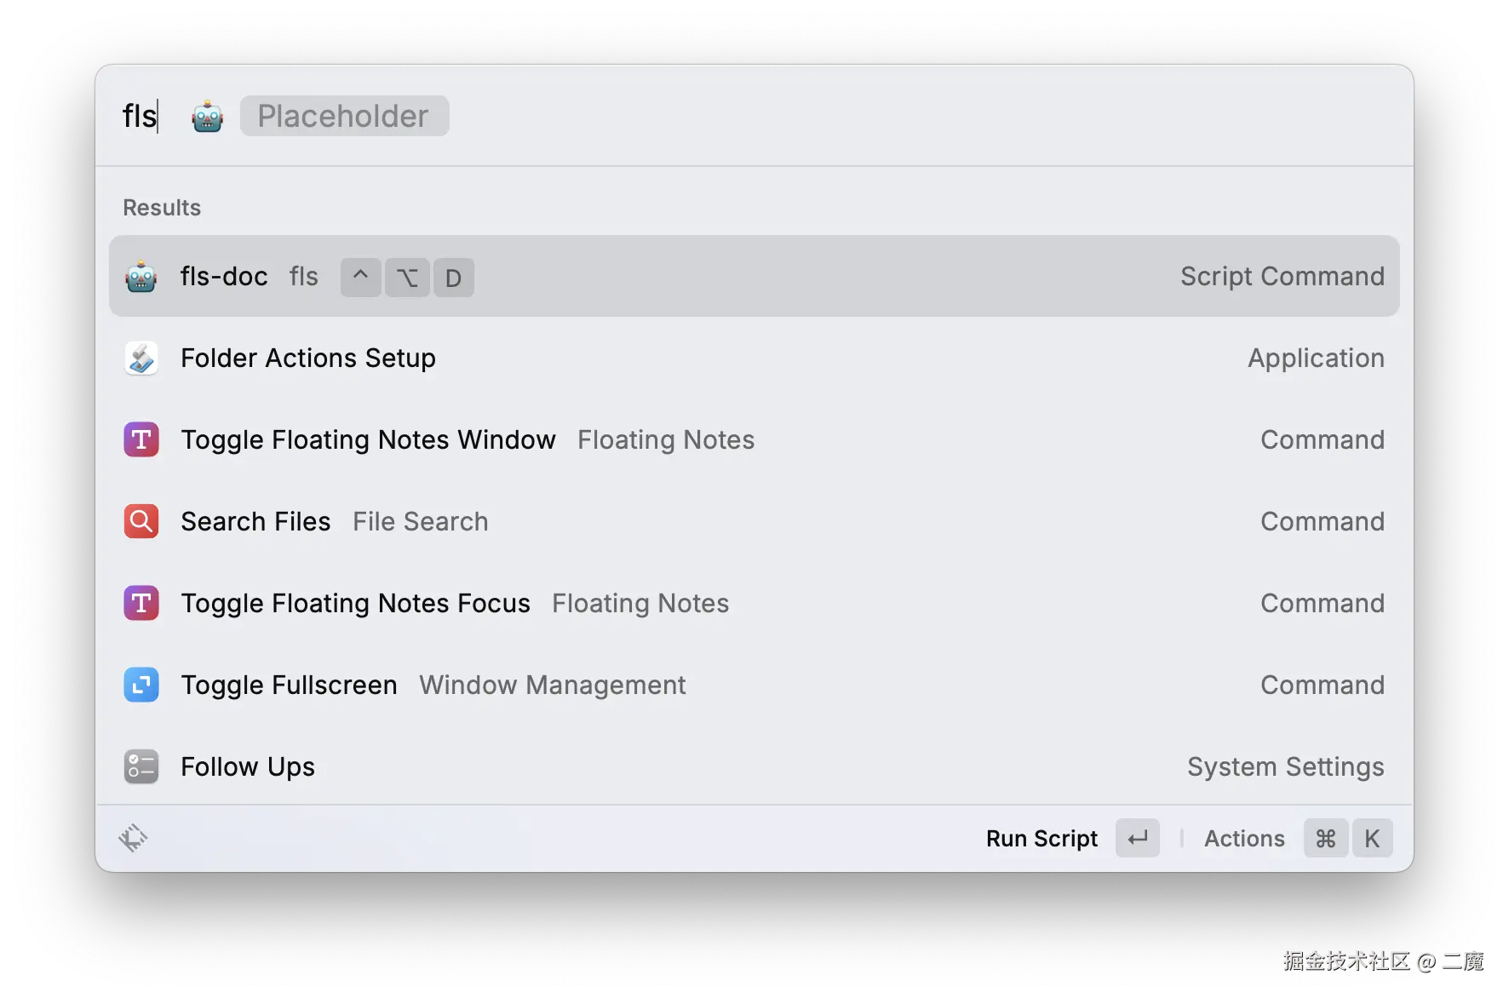Screen dimensions: 1509x998
Task: Click the Follow Ups checklist icon
Action: pos(141,767)
